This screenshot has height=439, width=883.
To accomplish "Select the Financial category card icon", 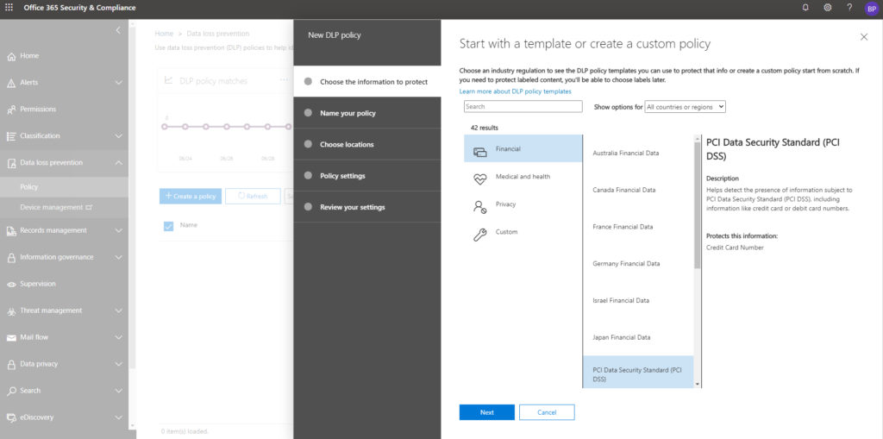I will (x=479, y=151).
